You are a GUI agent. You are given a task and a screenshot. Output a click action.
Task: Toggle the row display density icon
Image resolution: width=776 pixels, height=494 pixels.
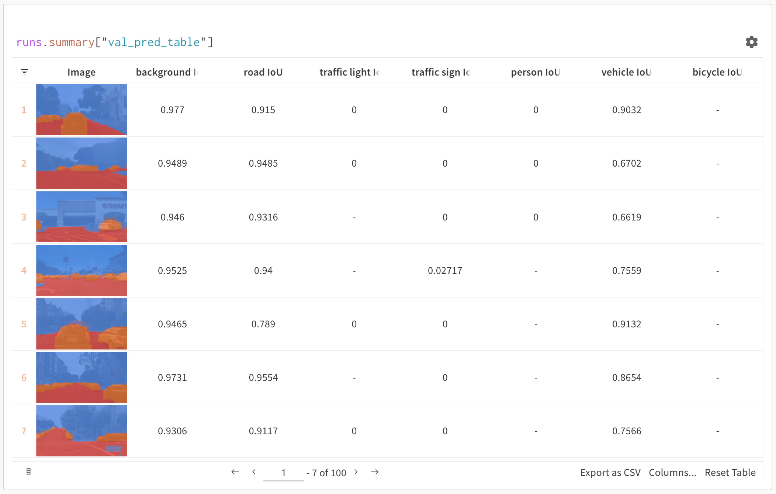pos(29,471)
